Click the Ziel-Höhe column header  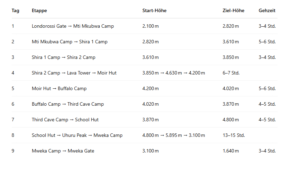point(233,11)
